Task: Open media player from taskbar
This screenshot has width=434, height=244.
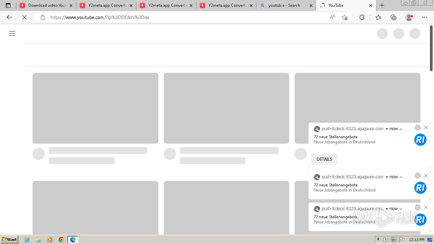Action: tap(50, 240)
